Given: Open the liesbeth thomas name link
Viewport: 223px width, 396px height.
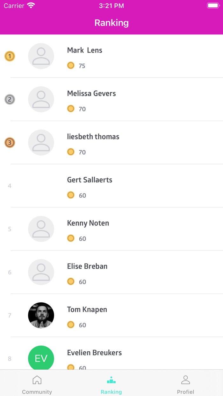Looking at the screenshot, I should pos(93,137).
